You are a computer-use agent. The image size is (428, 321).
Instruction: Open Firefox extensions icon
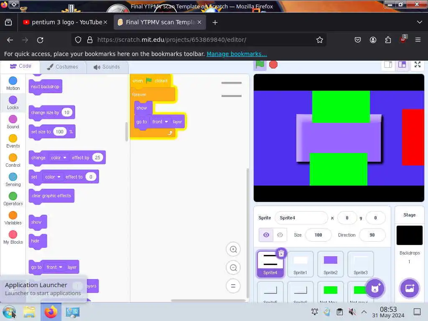(388, 40)
